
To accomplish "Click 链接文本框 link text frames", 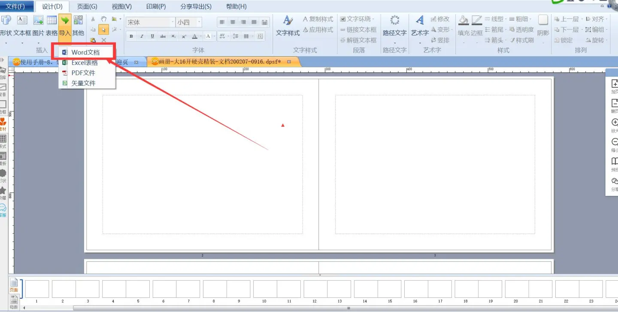I will 358,30.
